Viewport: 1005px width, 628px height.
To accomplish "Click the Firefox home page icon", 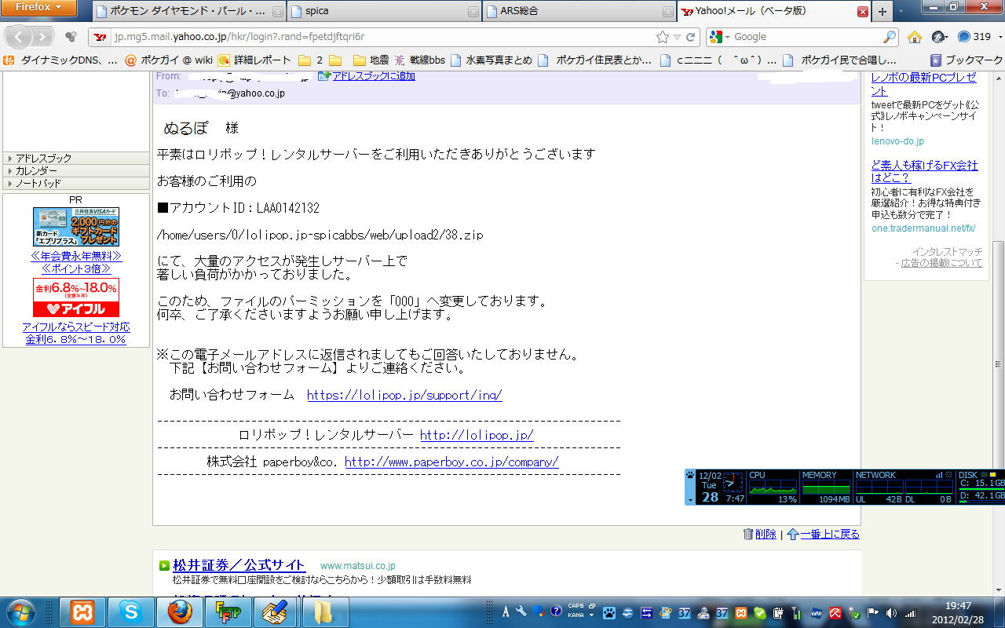I will (914, 37).
